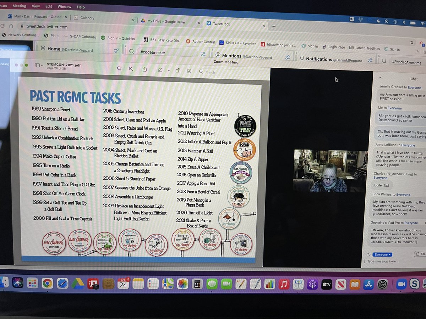Click the File button in Zoom chat
This screenshot has width=426, height=319.
tap(420, 254)
